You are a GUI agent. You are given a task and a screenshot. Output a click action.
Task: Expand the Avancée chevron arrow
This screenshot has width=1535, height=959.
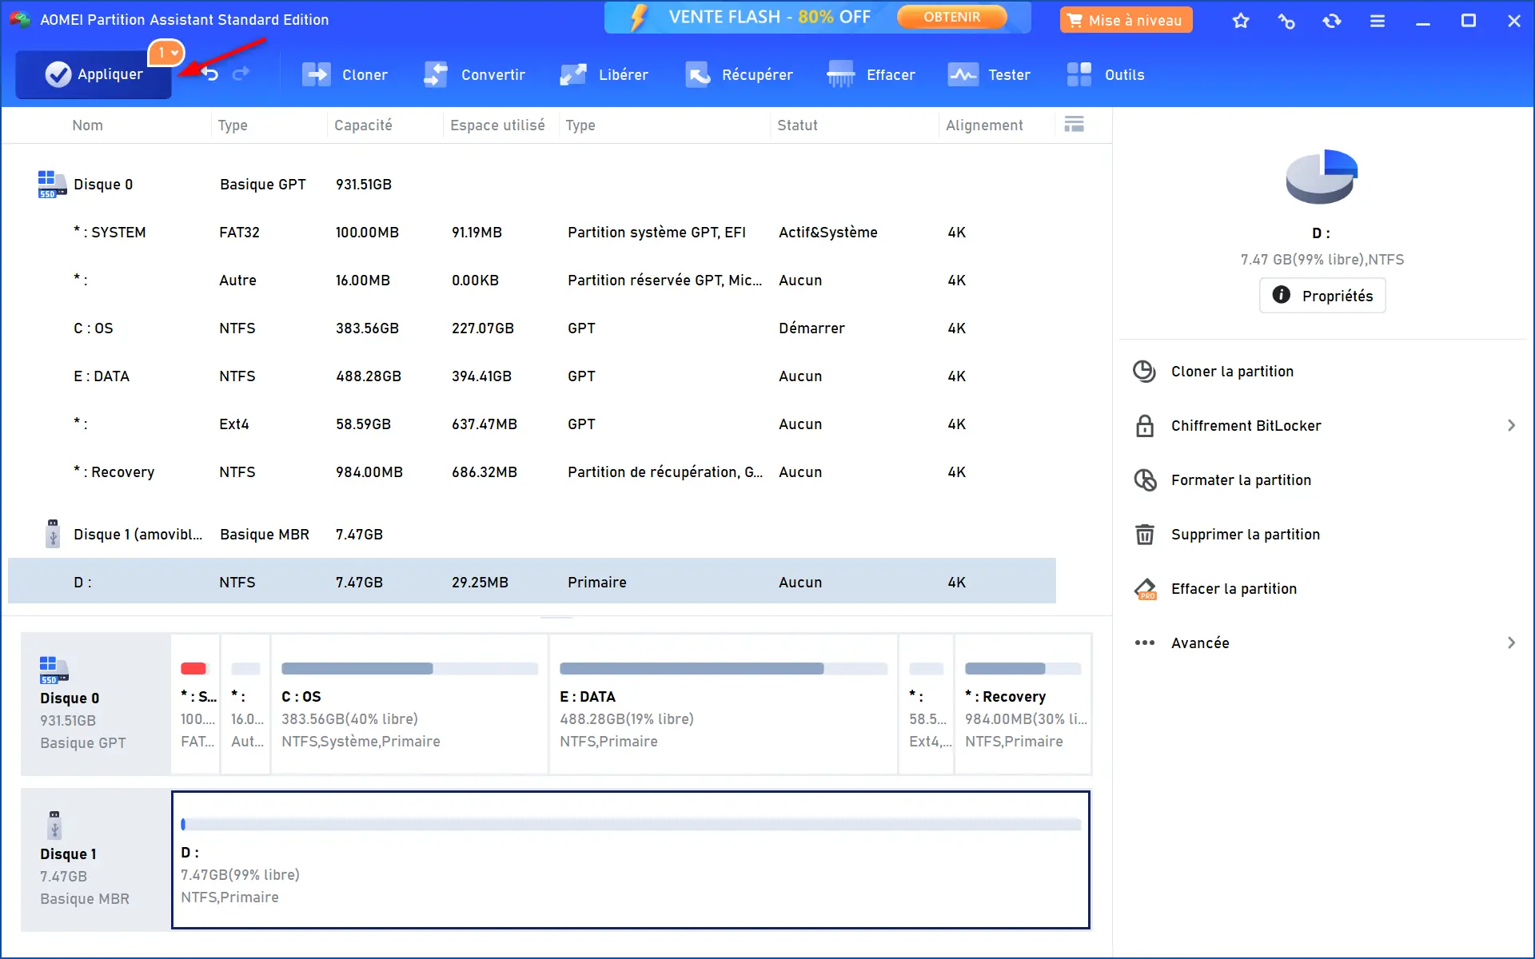click(1511, 643)
